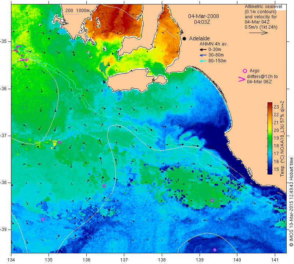Click the "Altimetric sealevel" heading text

pos(263,7)
